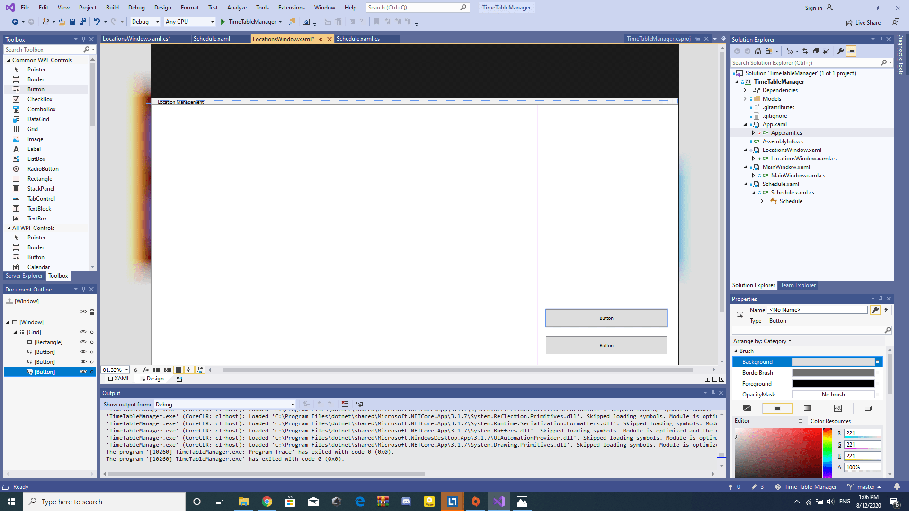The width and height of the screenshot is (909, 511).
Task: Select the gradient brush icon in Properties
Action: pyautogui.click(x=807, y=408)
